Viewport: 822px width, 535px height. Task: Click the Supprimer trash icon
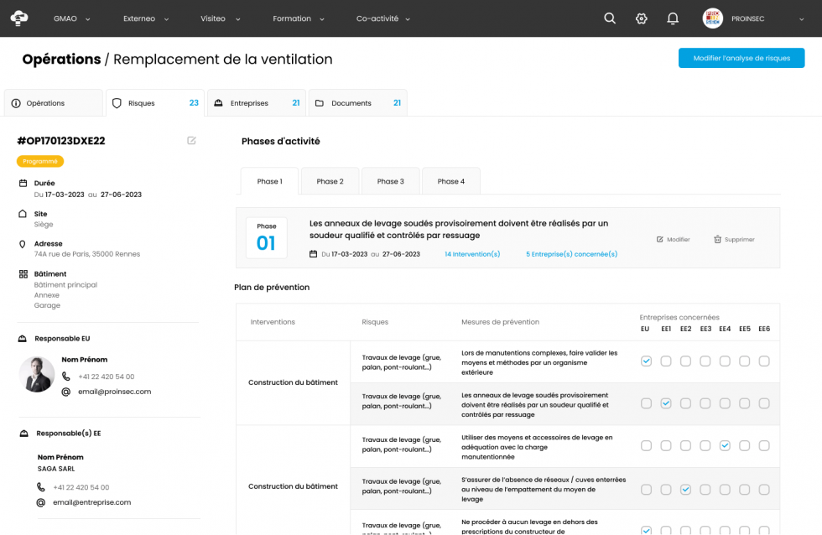pyautogui.click(x=717, y=239)
